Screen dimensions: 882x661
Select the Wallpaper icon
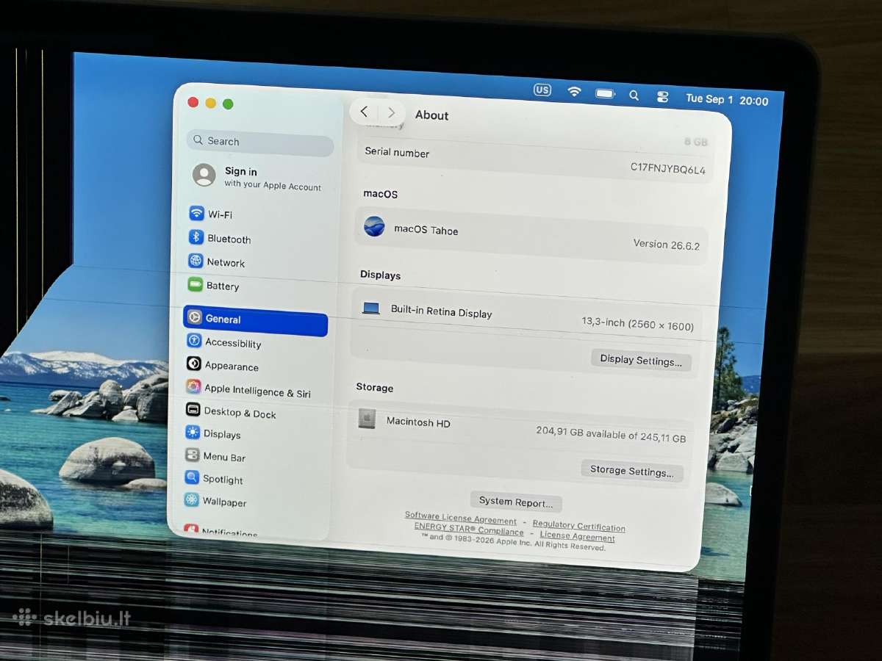pyautogui.click(x=192, y=501)
